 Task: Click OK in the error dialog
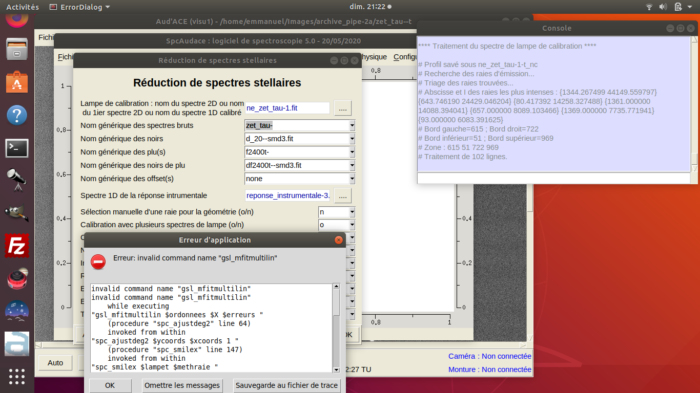(x=110, y=385)
